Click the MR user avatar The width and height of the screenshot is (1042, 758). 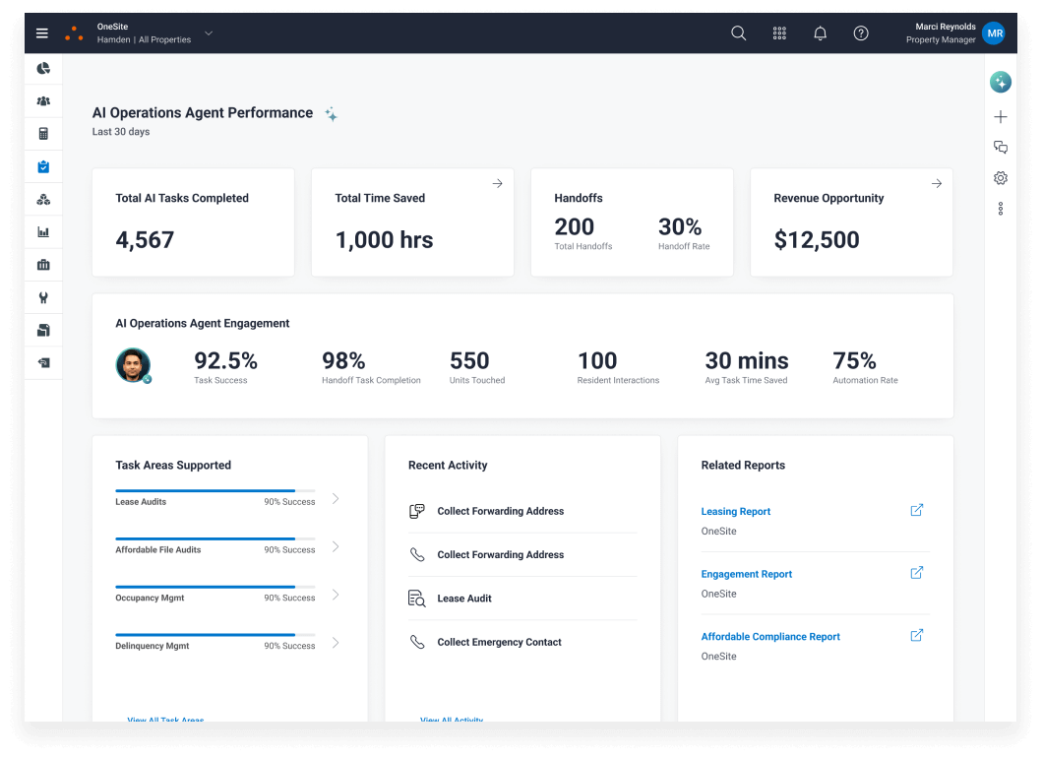[x=994, y=33]
